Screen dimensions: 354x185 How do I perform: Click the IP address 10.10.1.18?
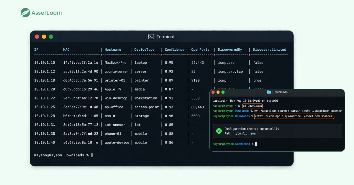(x=45, y=80)
